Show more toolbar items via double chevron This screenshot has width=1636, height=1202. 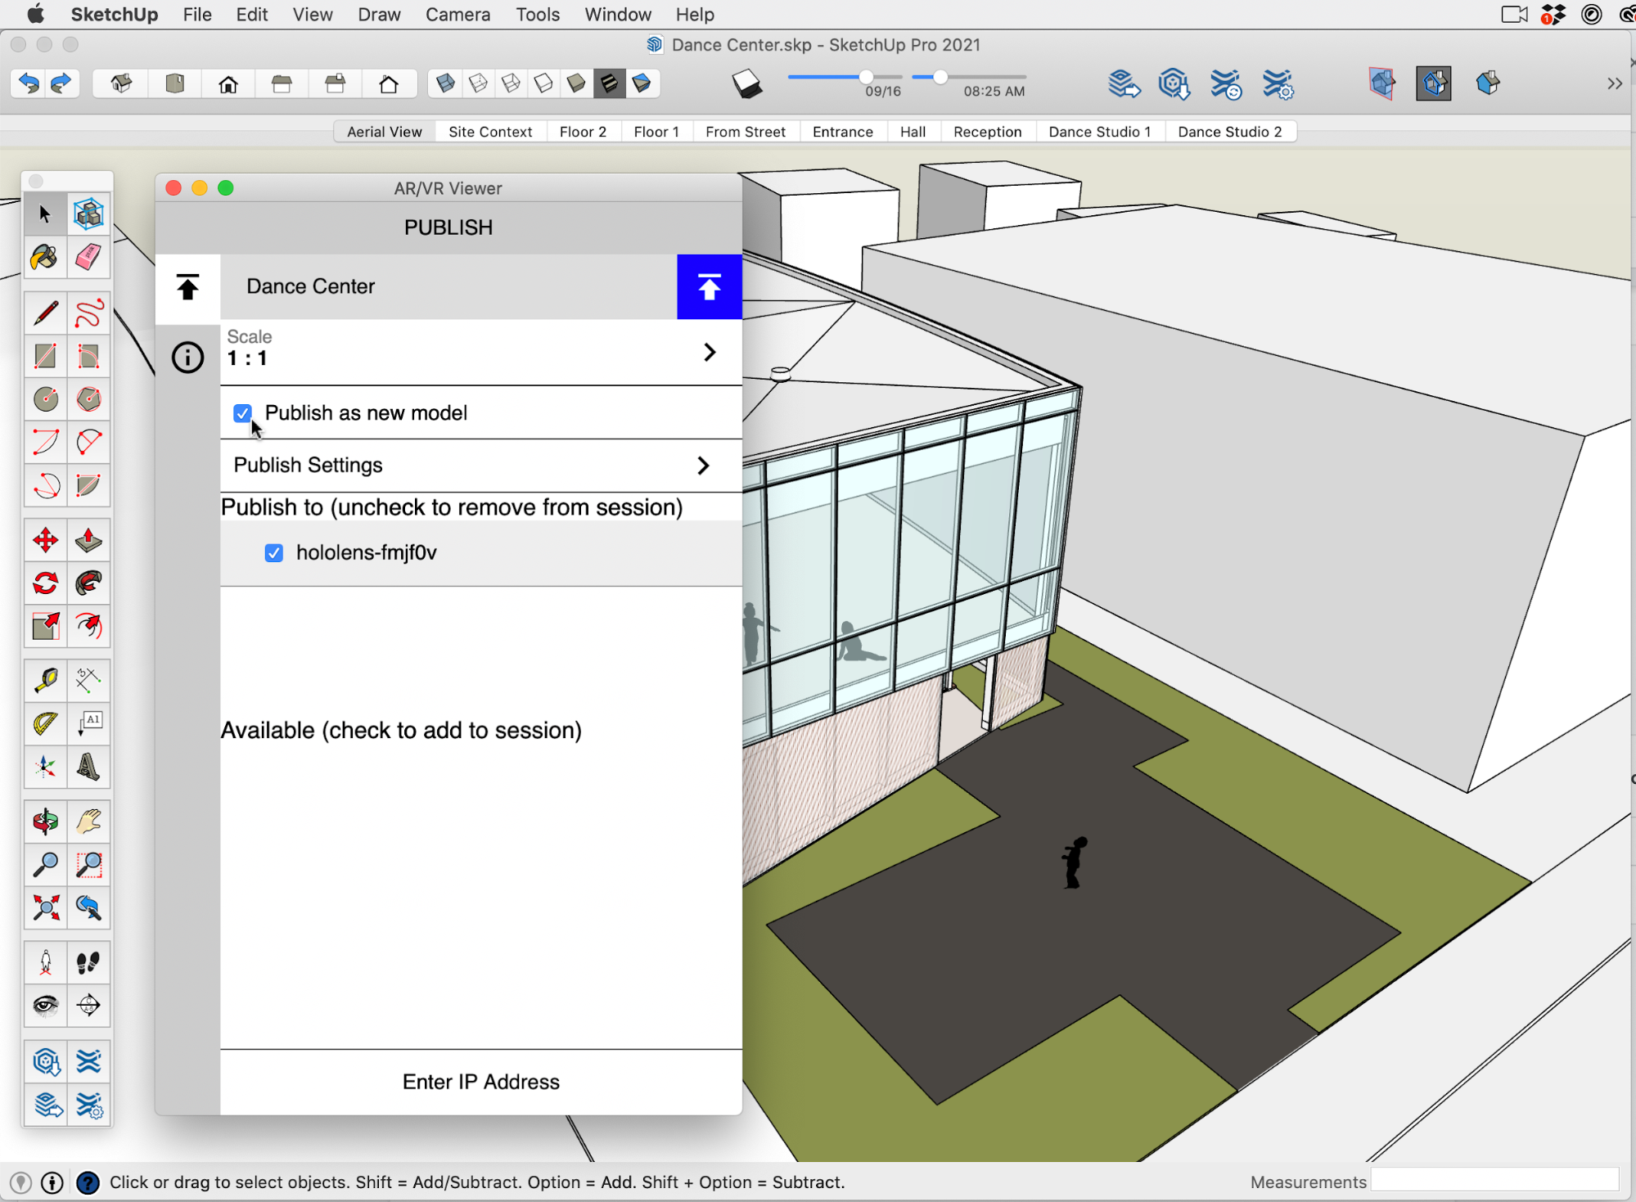coord(1614,83)
